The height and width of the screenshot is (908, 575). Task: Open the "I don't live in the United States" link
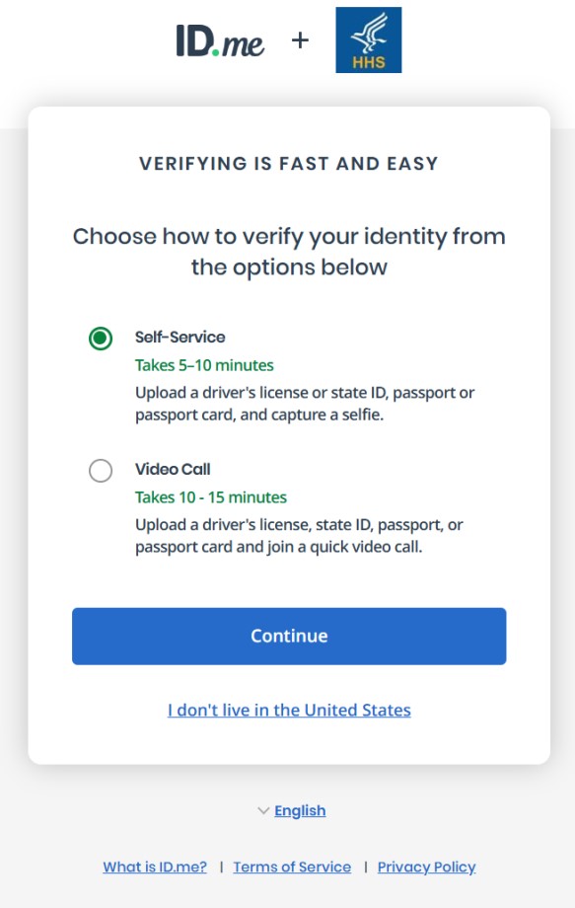point(288,710)
